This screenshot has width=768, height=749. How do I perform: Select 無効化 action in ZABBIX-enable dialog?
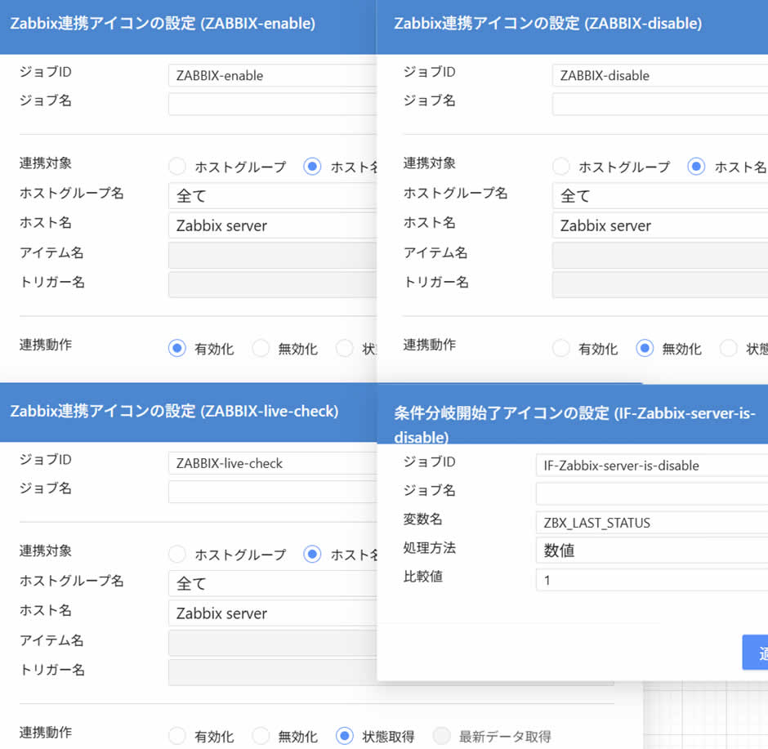261,349
